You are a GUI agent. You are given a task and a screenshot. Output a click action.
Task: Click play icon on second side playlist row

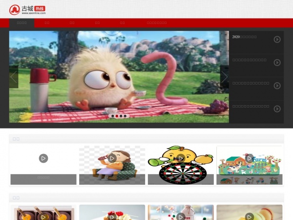tap(277, 63)
